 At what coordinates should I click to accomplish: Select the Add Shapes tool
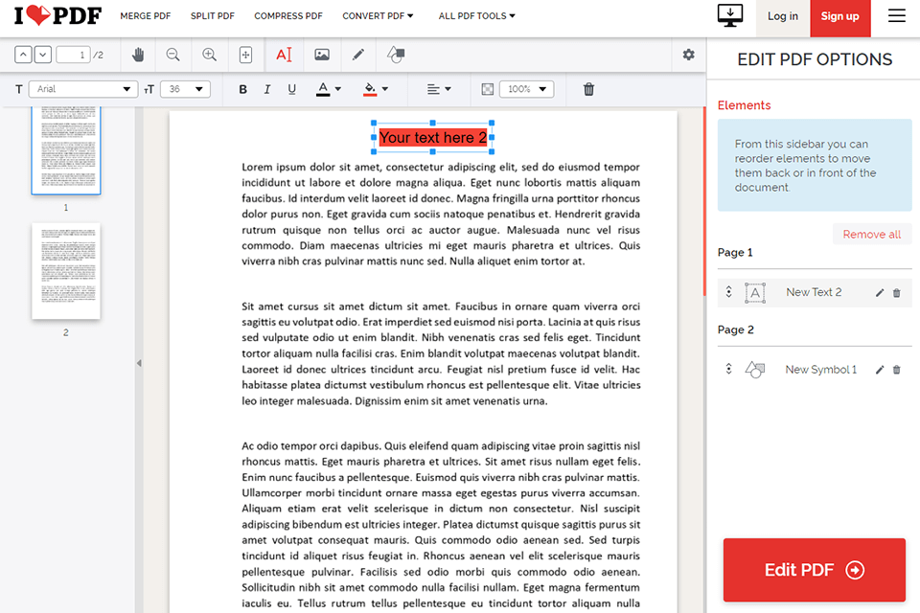395,56
